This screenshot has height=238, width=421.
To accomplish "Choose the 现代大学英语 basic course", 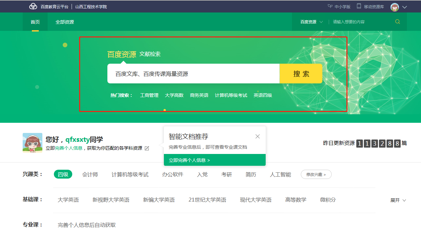I will [256, 200].
